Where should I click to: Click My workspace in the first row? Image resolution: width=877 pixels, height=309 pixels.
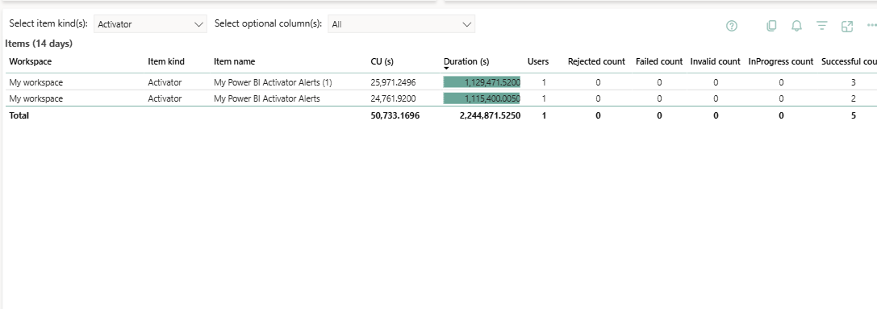35,82
